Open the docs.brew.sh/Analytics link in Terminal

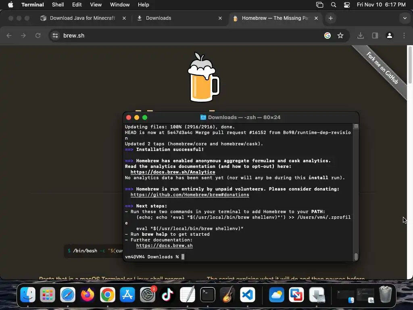[x=173, y=172]
